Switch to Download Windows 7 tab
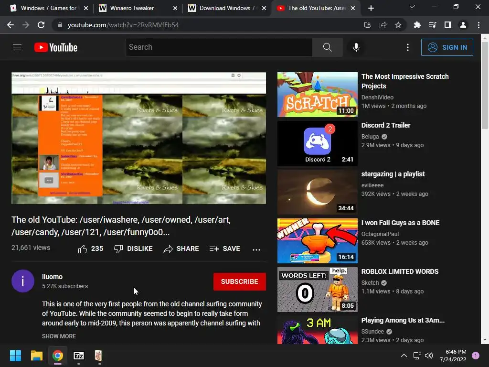The height and width of the screenshot is (367, 489). coord(227,8)
